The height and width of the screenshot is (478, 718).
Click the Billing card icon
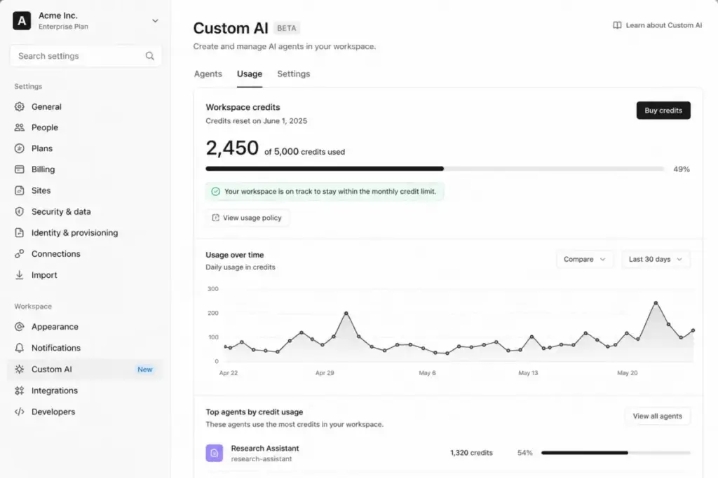[19, 169]
